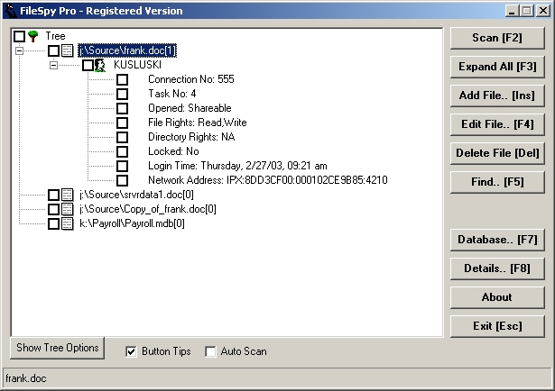This screenshot has height=391, width=555.
Task: Open Find.. [F5]
Action: [x=497, y=182]
